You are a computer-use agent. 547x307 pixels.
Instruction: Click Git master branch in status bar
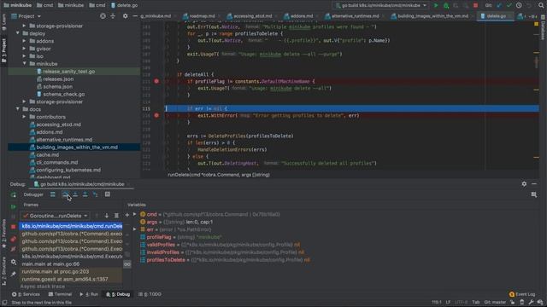coord(495,302)
